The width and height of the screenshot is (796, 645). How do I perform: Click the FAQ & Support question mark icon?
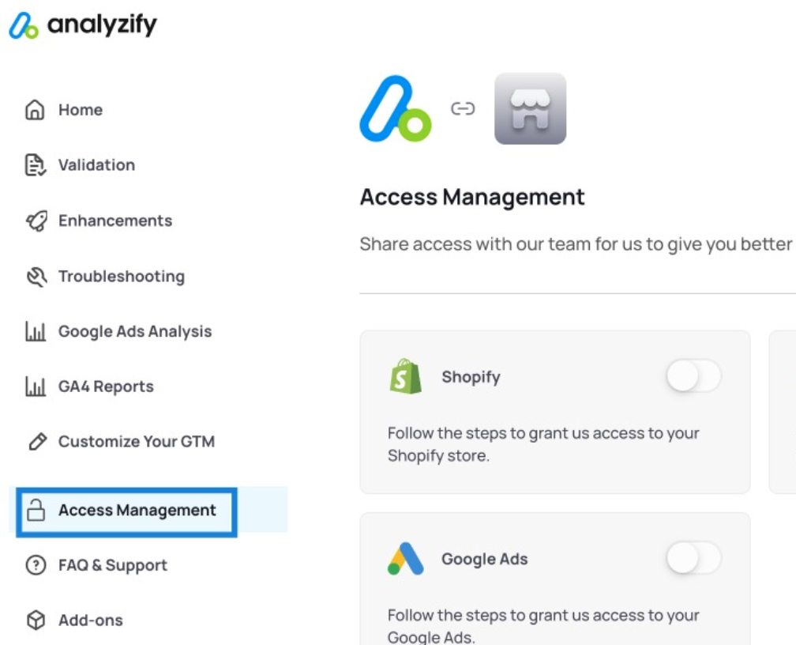click(x=36, y=565)
